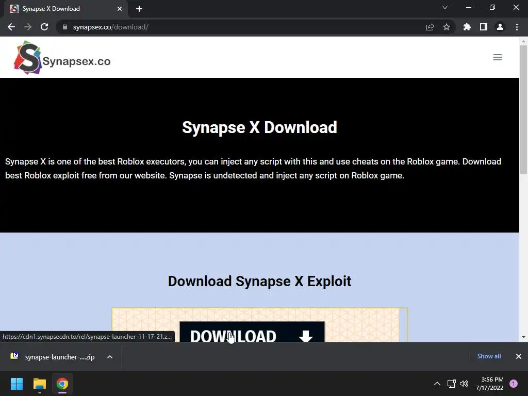Screen dimensions: 528x396
Task: Open the notification badge in tray
Action: [514, 384]
